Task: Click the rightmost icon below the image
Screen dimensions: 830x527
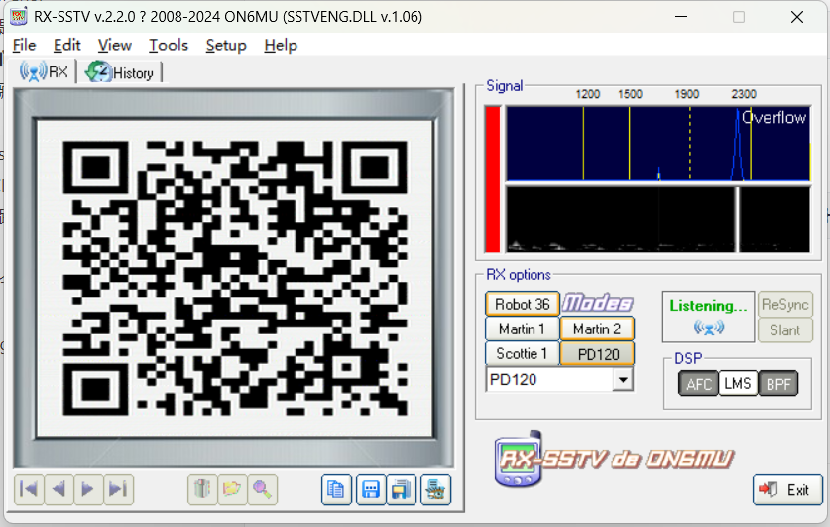Action: click(x=435, y=489)
